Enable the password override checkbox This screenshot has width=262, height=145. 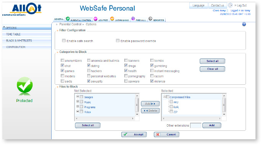118,41
